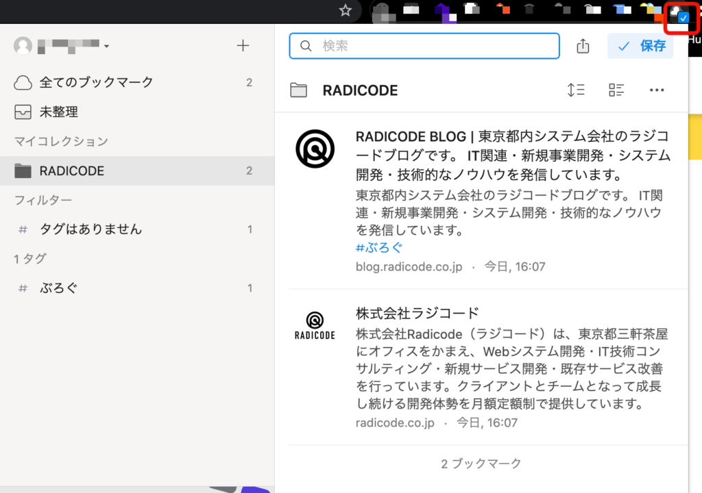The image size is (702, 493).
Task: Open RADICODE BLOG bookmark title
Action: pyautogui.click(x=513, y=155)
